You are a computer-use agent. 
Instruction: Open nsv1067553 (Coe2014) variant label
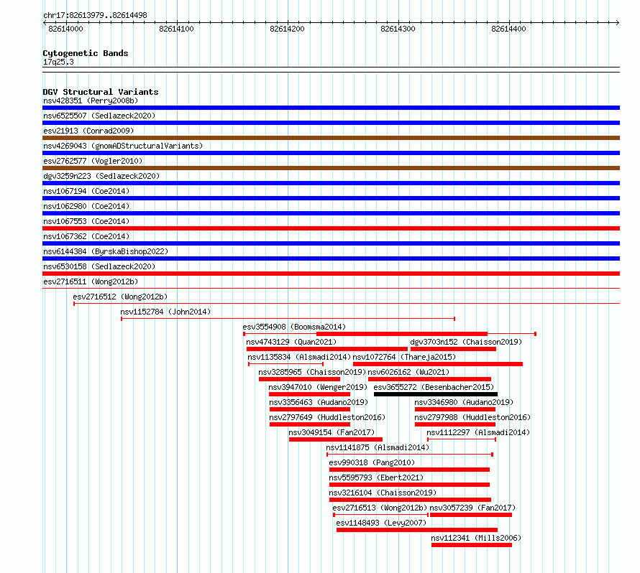tap(86, 221)
